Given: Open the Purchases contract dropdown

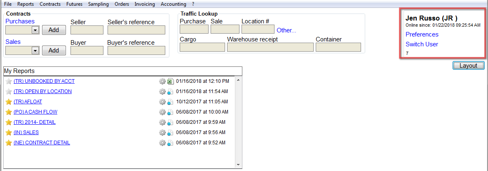Looking at the screenshot, I should click(x=35, y=30).
